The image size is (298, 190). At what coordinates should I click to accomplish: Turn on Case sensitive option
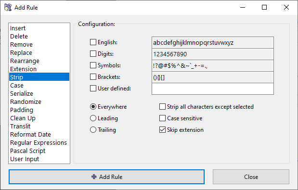point(162,118)
